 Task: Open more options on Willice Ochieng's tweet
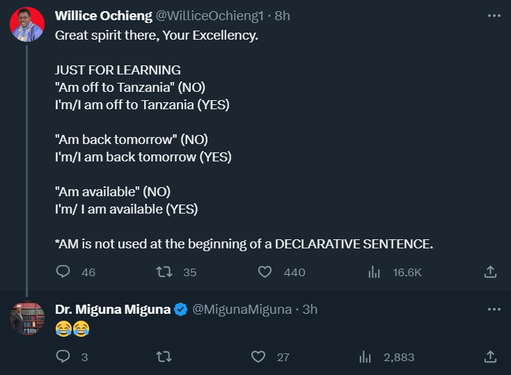(x=494, y=15)
